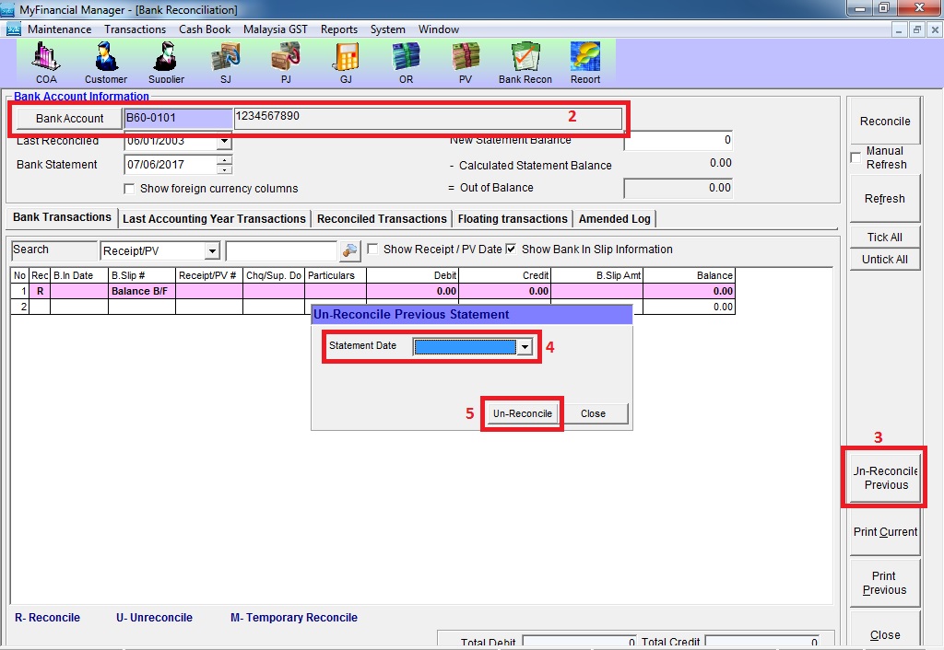Expand the Statement Date dropdown
Image resolution: width=944 pixels, height=650 pixels.
[x=525, y=347]
